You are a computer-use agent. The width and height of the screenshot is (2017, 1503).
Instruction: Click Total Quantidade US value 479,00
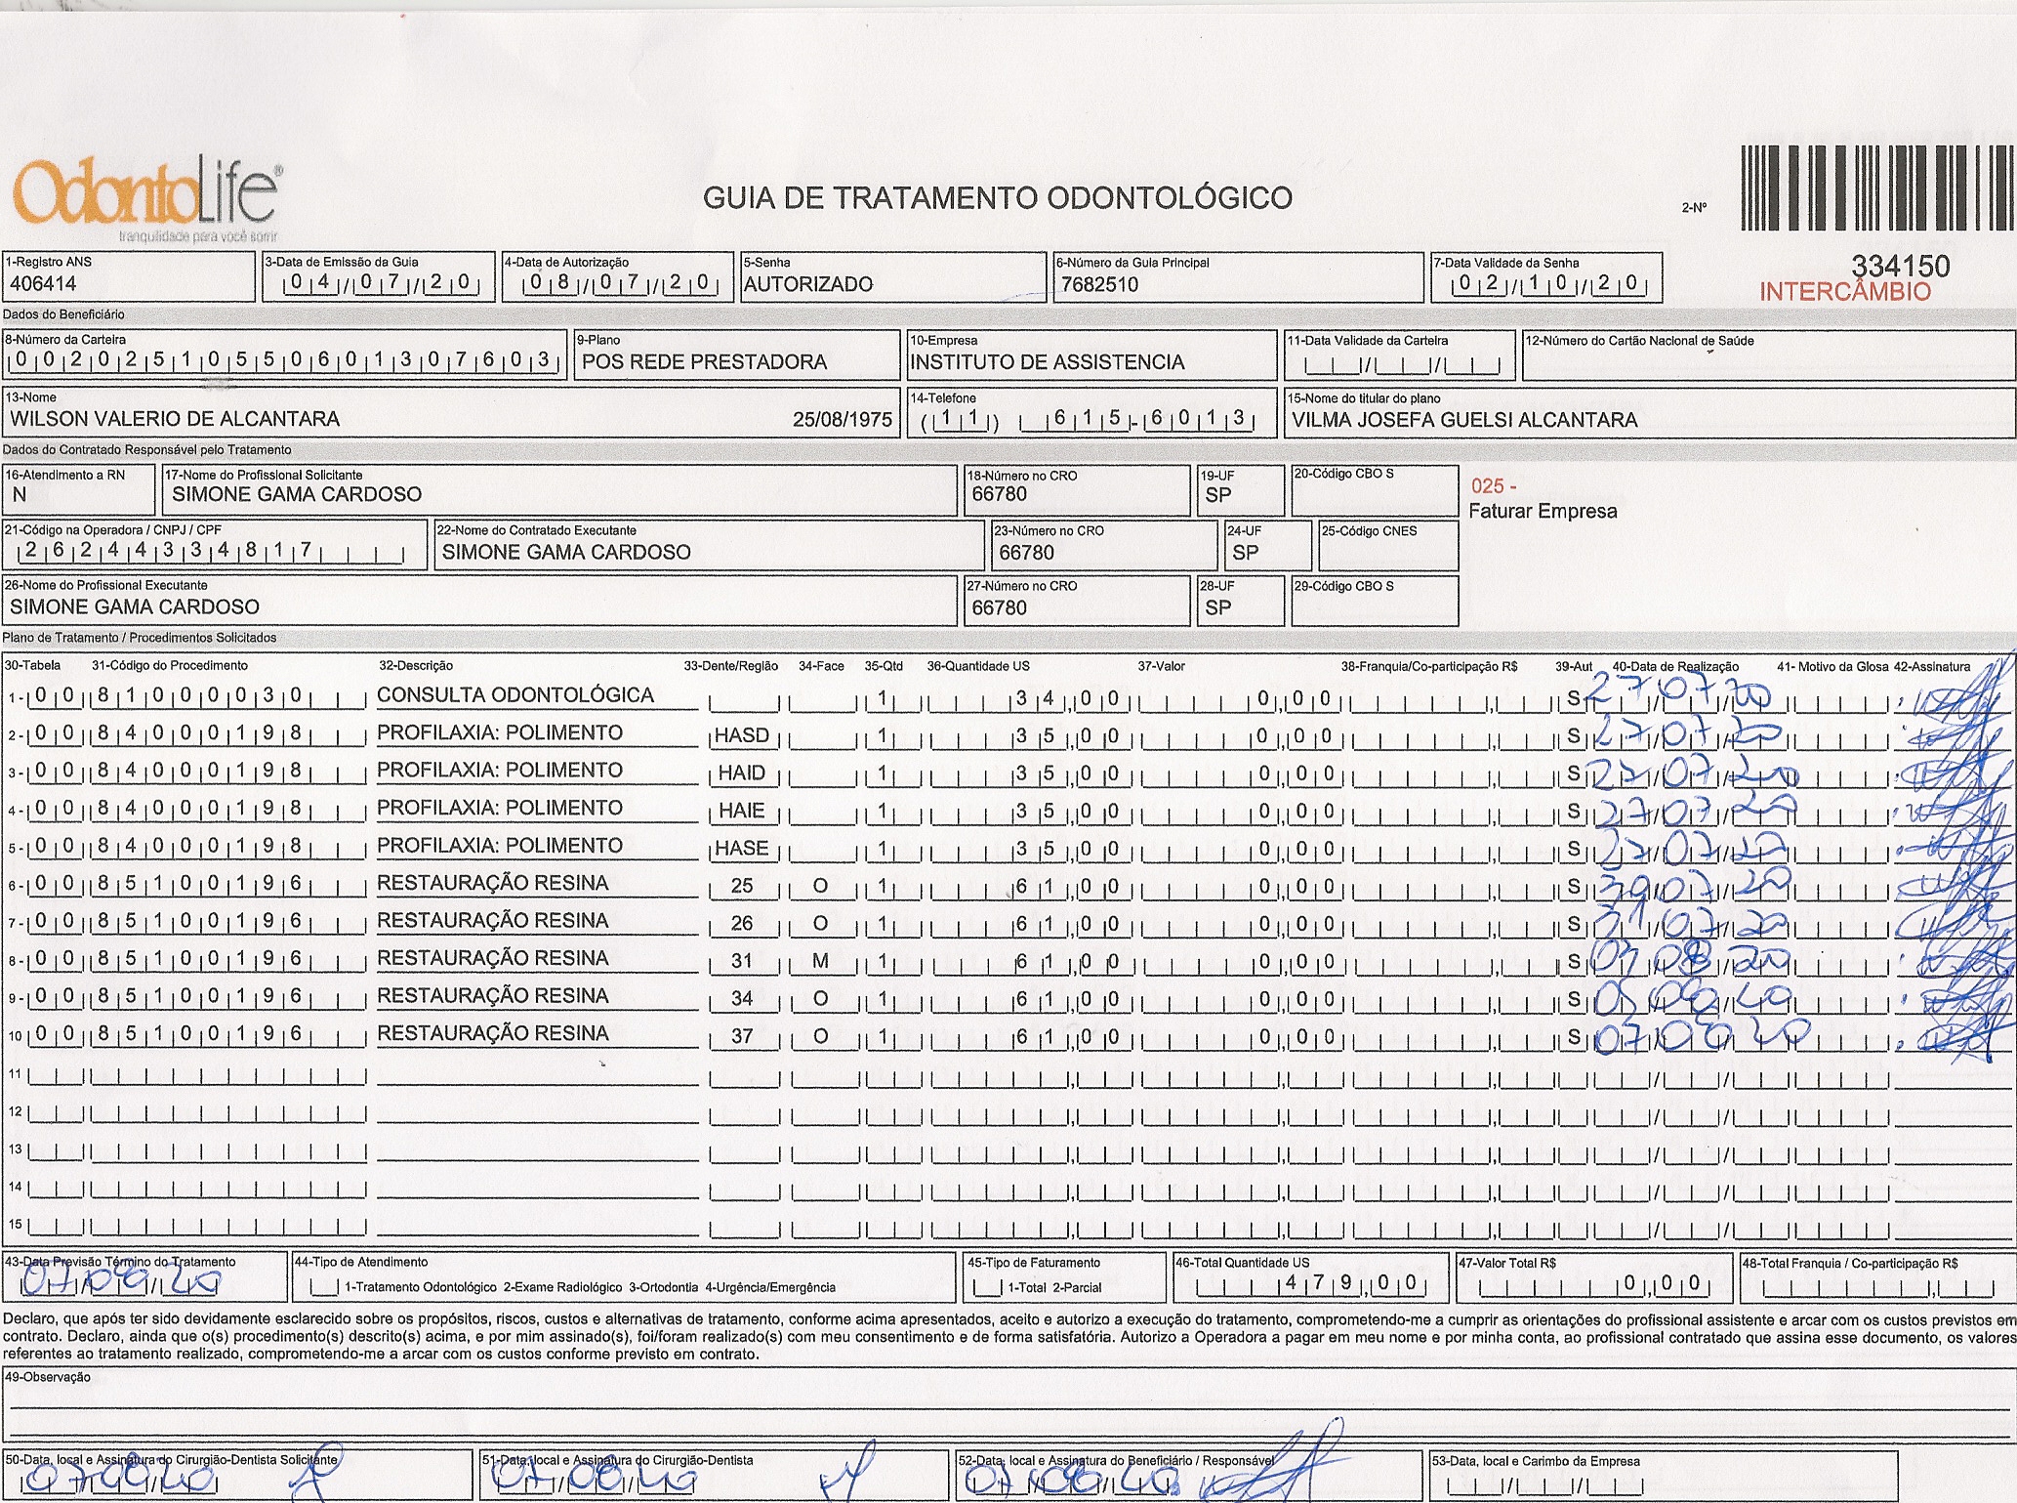tap(1350, 1283)
